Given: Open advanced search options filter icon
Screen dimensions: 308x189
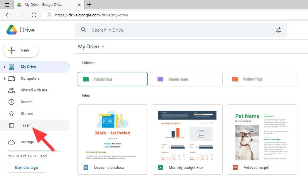Looking at the screenshot, I should coord(278,30).
